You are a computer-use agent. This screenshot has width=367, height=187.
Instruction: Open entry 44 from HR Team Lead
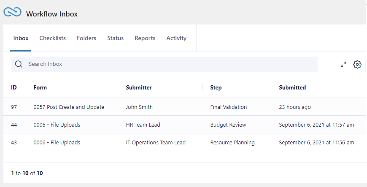(x=57, y=125)
